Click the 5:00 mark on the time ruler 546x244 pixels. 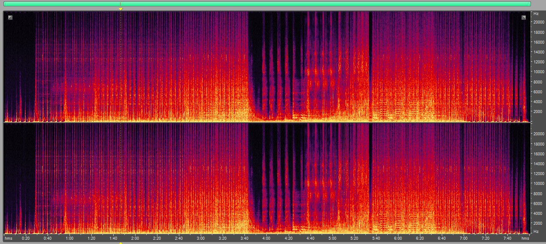click(x=332, y=238)
